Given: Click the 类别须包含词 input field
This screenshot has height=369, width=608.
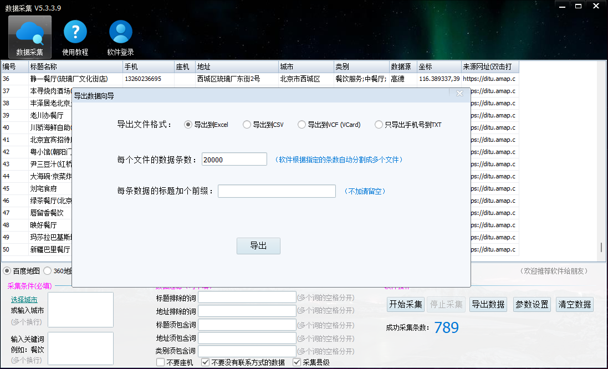Looking at the screenshot, I should click(x=247, y=351).
